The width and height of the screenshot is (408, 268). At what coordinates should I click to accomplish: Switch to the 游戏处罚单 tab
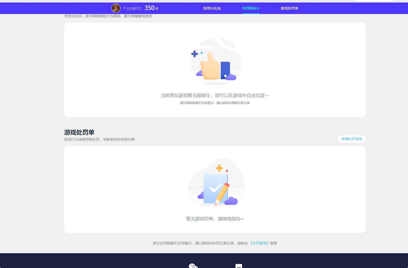click(x=289, y=8)
